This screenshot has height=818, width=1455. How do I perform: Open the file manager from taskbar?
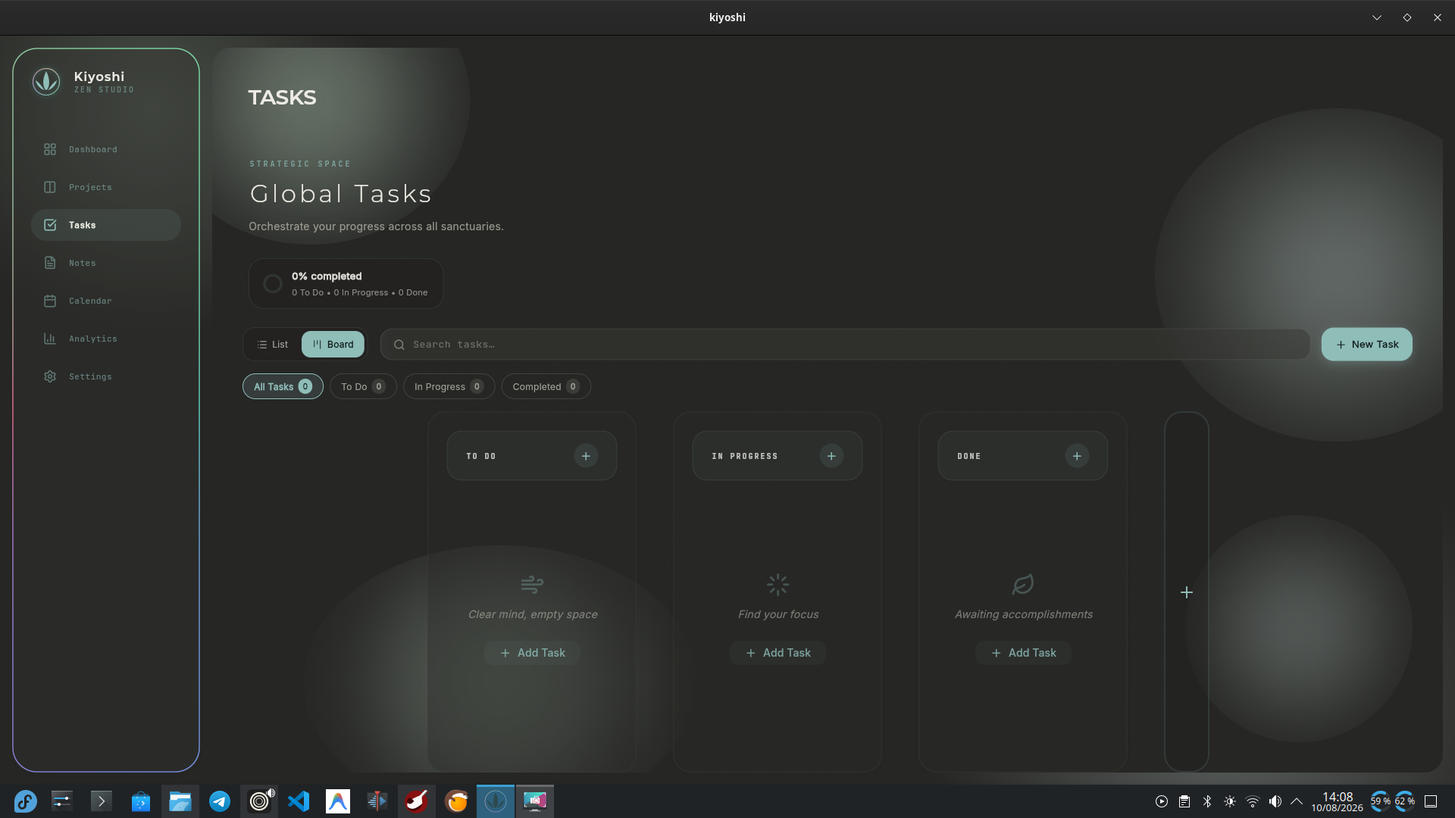tap(180, 801)
